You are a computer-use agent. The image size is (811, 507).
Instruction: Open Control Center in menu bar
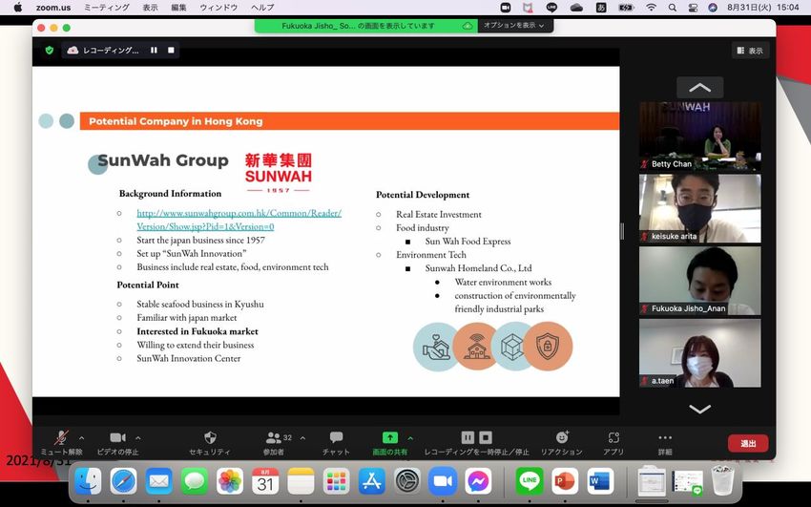[692, 8]
